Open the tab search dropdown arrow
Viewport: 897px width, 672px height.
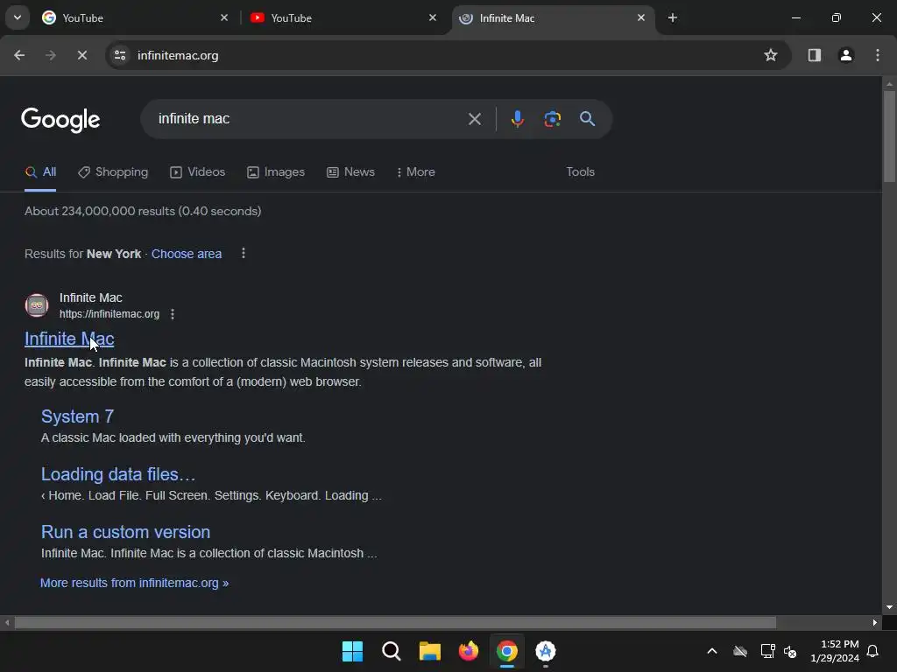(x=18, y=17)
